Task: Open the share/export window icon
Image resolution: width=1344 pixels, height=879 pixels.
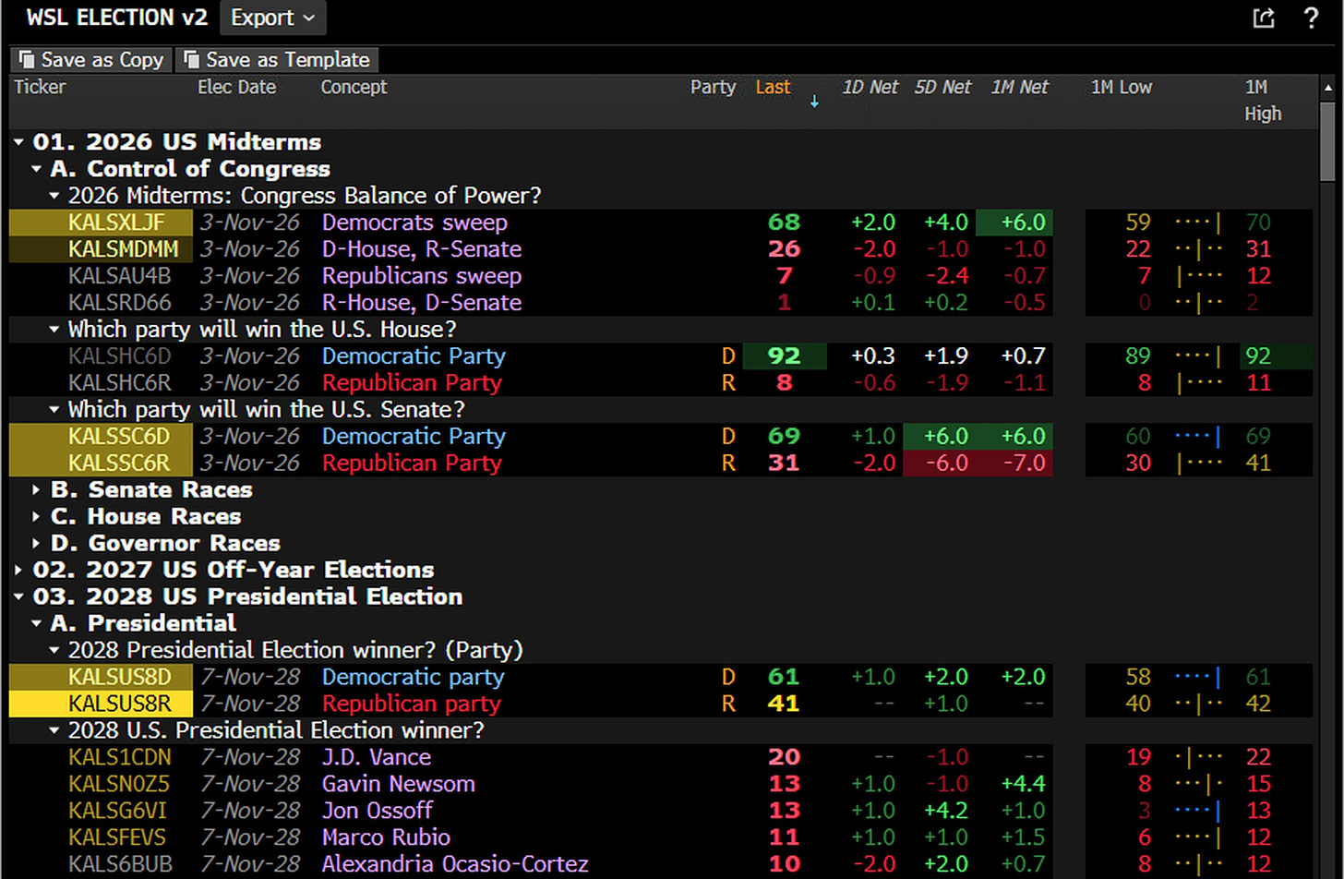Action: pos(1264,18)
